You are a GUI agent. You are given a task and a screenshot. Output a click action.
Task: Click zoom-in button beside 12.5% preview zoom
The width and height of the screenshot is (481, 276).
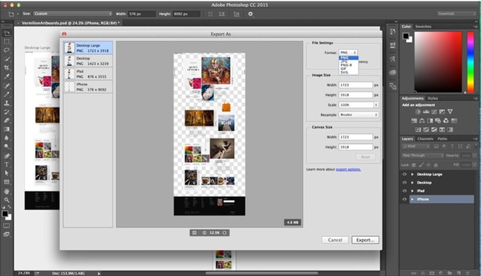(224, 233)
